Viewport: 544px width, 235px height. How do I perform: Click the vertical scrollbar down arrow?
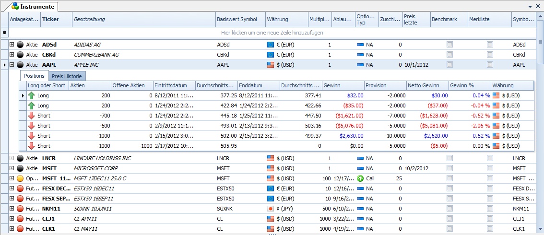(x=540, y=229)
